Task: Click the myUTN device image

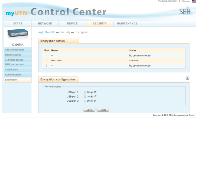Action: [x=18, y=35]
